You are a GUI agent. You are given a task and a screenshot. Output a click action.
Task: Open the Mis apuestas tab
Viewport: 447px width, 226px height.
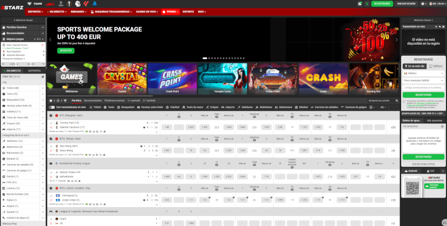(x=434, y=120)
